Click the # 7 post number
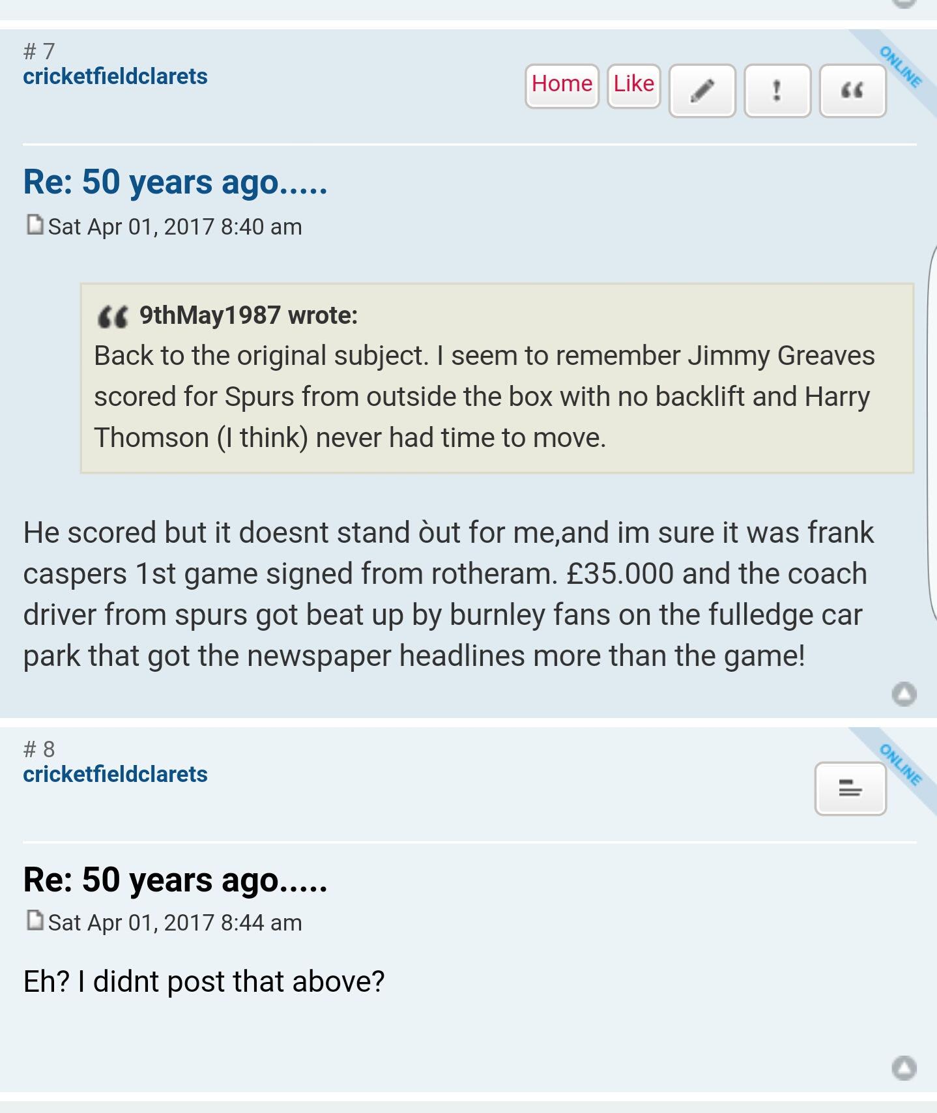 (x=39, y=51)
